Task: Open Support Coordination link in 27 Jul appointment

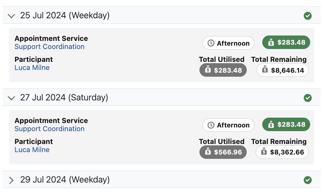Action: (x=49, y=129)
